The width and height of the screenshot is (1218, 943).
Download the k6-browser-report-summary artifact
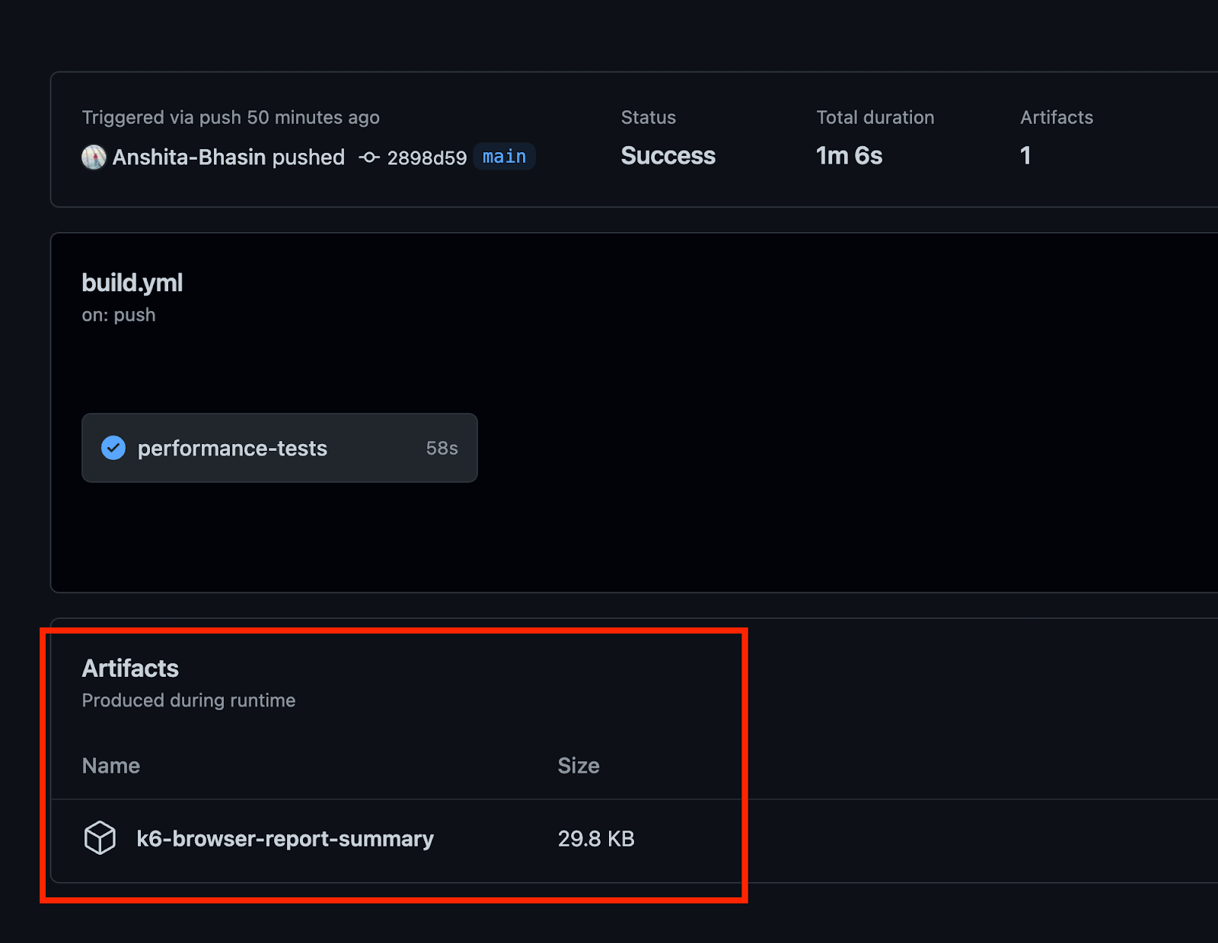[x=285, y=839]
